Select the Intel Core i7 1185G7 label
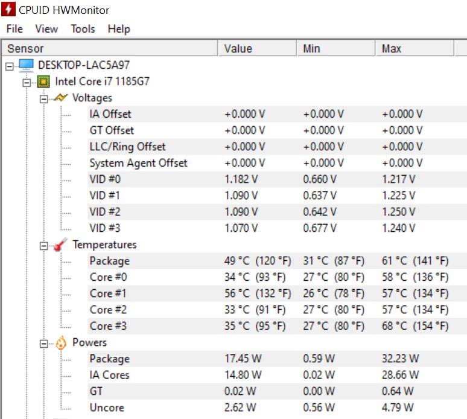Viewport: 467px width, 419px height. (x=102, y=82)
